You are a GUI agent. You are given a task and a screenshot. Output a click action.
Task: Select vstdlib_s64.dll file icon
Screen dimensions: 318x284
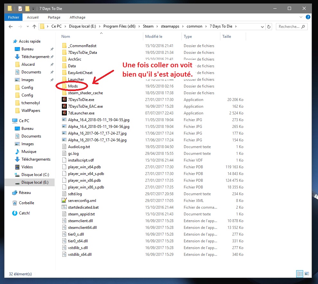[x=64, y=254]
